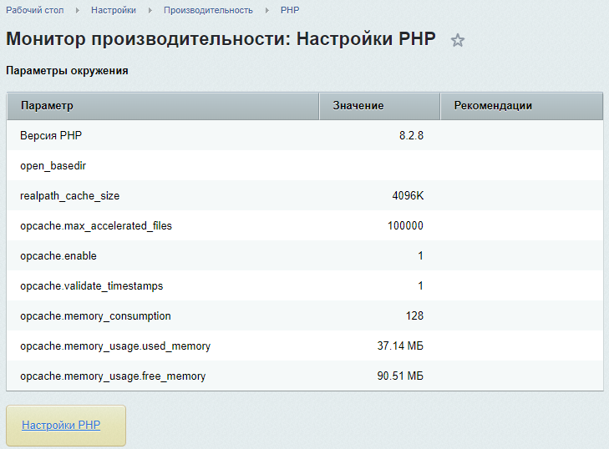Select the PHP breadcrumb item
This screenshot has width=609, height=449.
click(290, 10)
